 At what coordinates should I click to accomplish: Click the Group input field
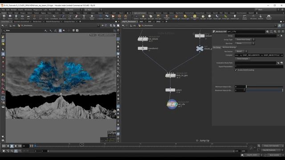[x=256, y=36]
